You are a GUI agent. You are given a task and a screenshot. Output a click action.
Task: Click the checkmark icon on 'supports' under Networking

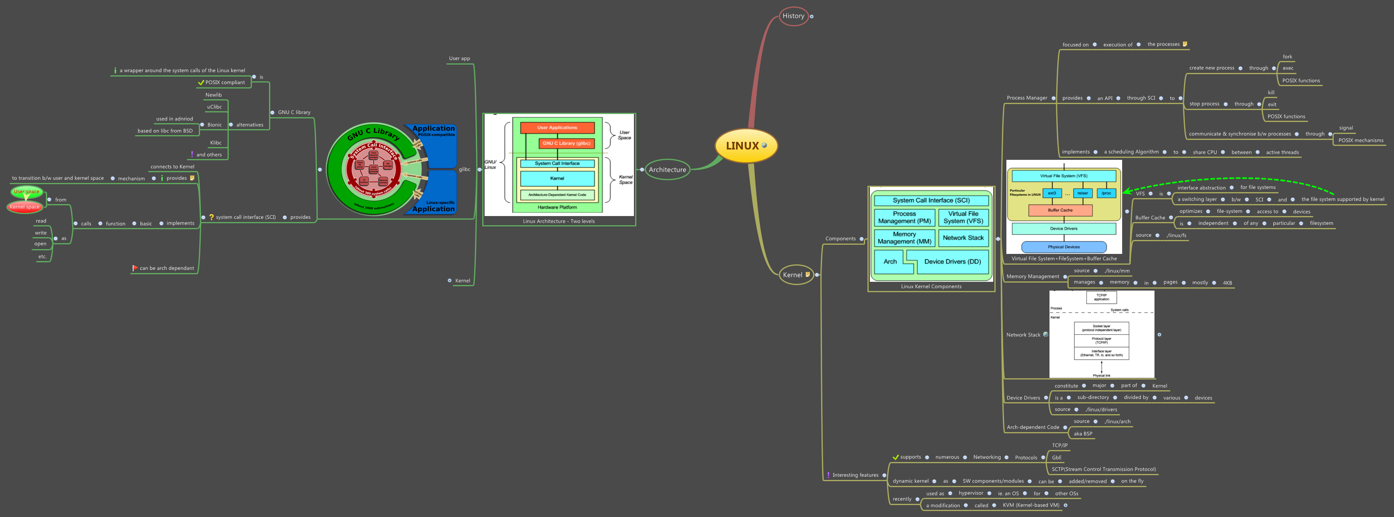coord(896,457)
